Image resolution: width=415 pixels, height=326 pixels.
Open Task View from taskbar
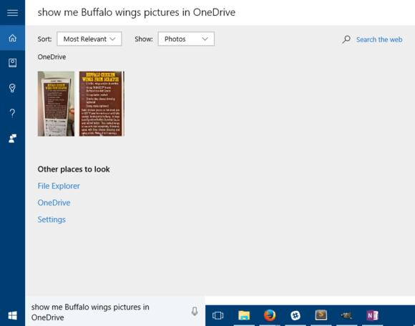click(x=218, y=315)
